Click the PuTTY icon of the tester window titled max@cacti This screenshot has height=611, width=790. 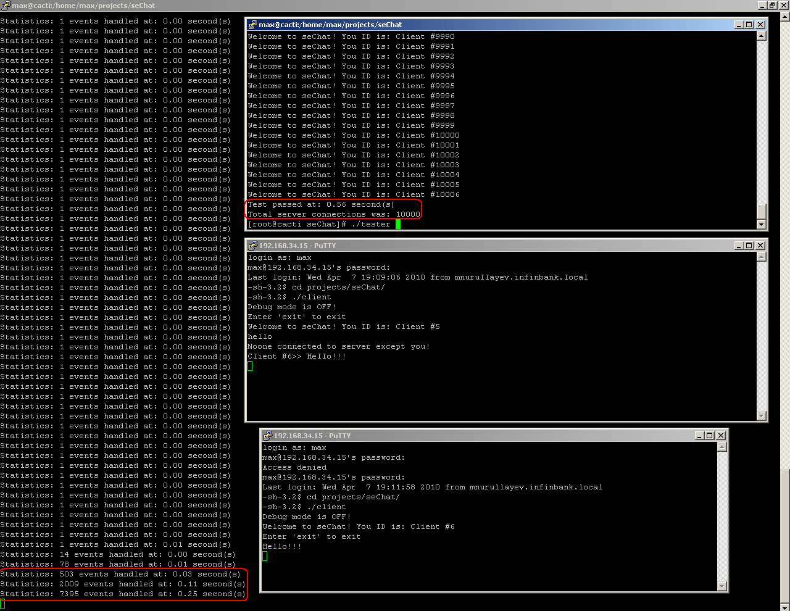[x=252, y=25]
